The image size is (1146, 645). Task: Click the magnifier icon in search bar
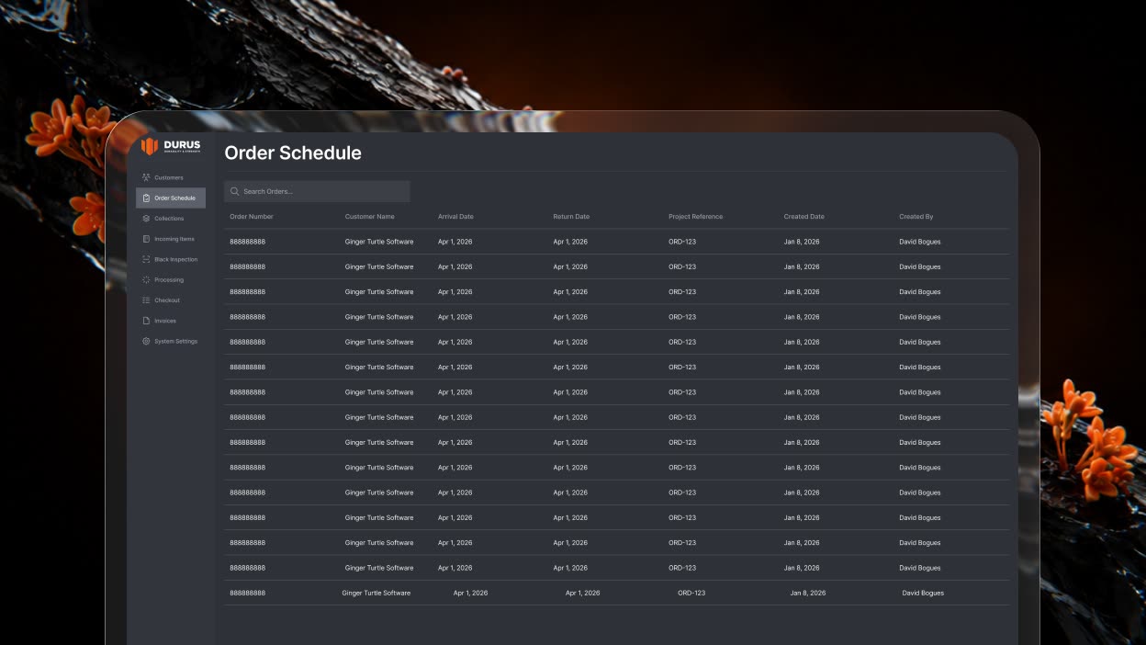(x=235, y=191)
